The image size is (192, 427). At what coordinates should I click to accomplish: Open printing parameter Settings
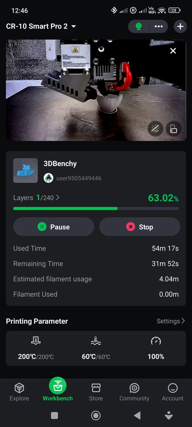pos(171,321)
